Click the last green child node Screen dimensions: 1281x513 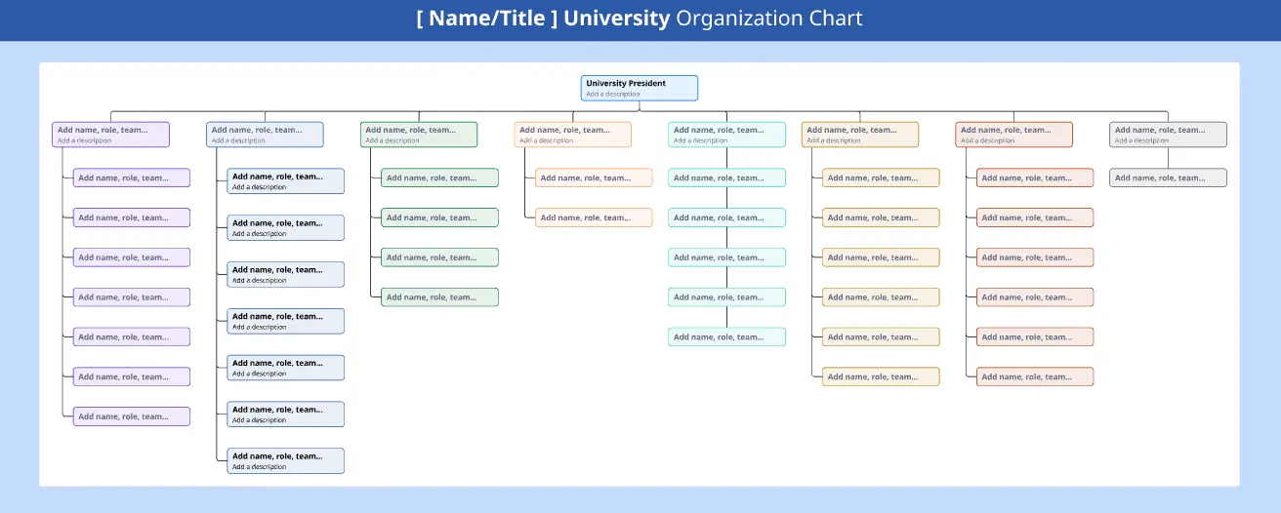439,297
